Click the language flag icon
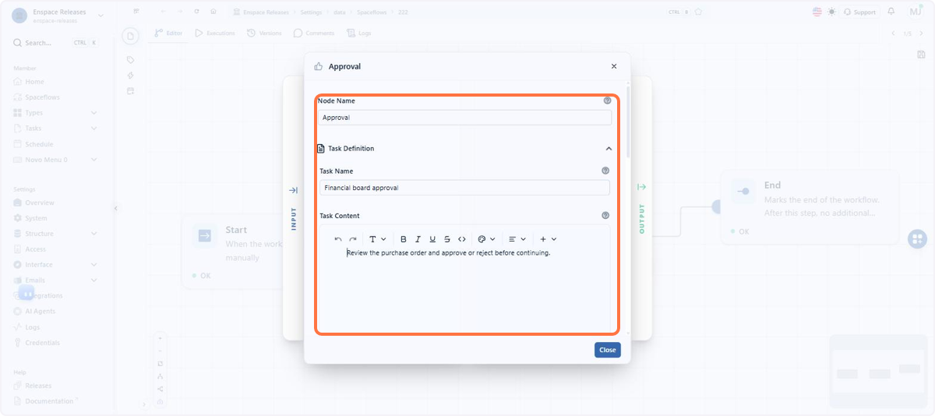The image size is (935, 416). pos(817,12)
